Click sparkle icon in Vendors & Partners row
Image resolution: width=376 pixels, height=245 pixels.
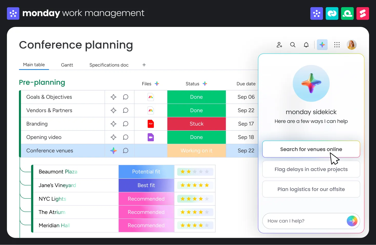[114, 110]
